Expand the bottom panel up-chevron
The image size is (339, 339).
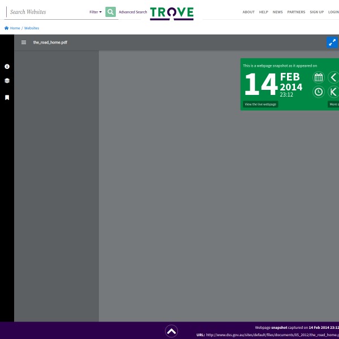(172, 331)
